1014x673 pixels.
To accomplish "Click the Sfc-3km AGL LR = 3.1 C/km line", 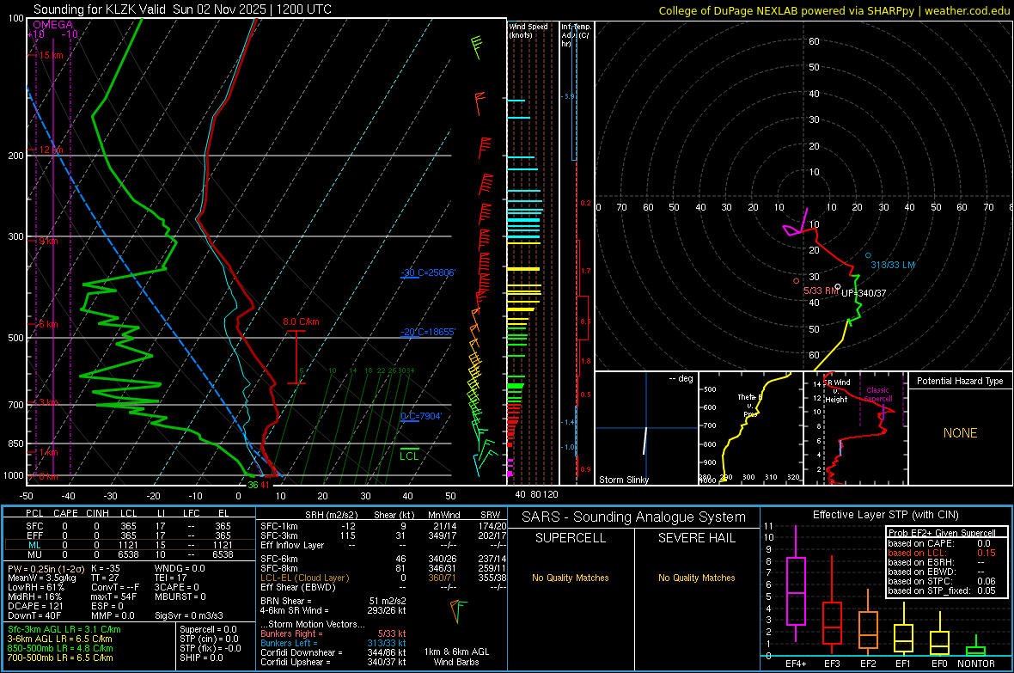I will tap(64, 629).
